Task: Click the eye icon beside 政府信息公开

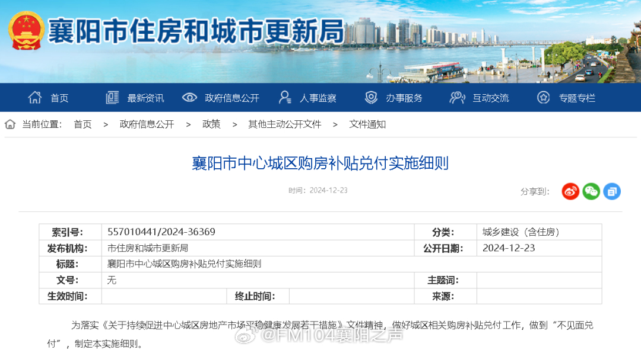Action: pyautogui.click(x=189, y=98)
